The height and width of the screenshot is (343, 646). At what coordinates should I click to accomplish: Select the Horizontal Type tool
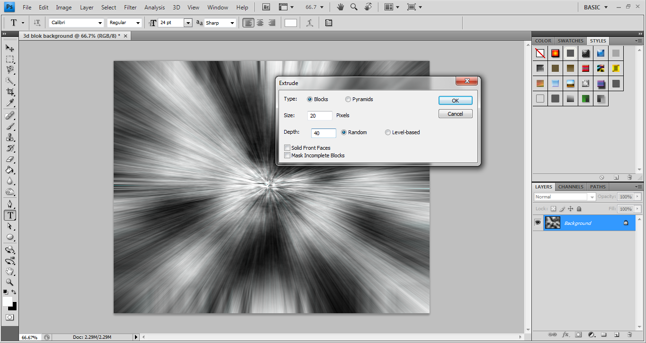click(9, 215)
